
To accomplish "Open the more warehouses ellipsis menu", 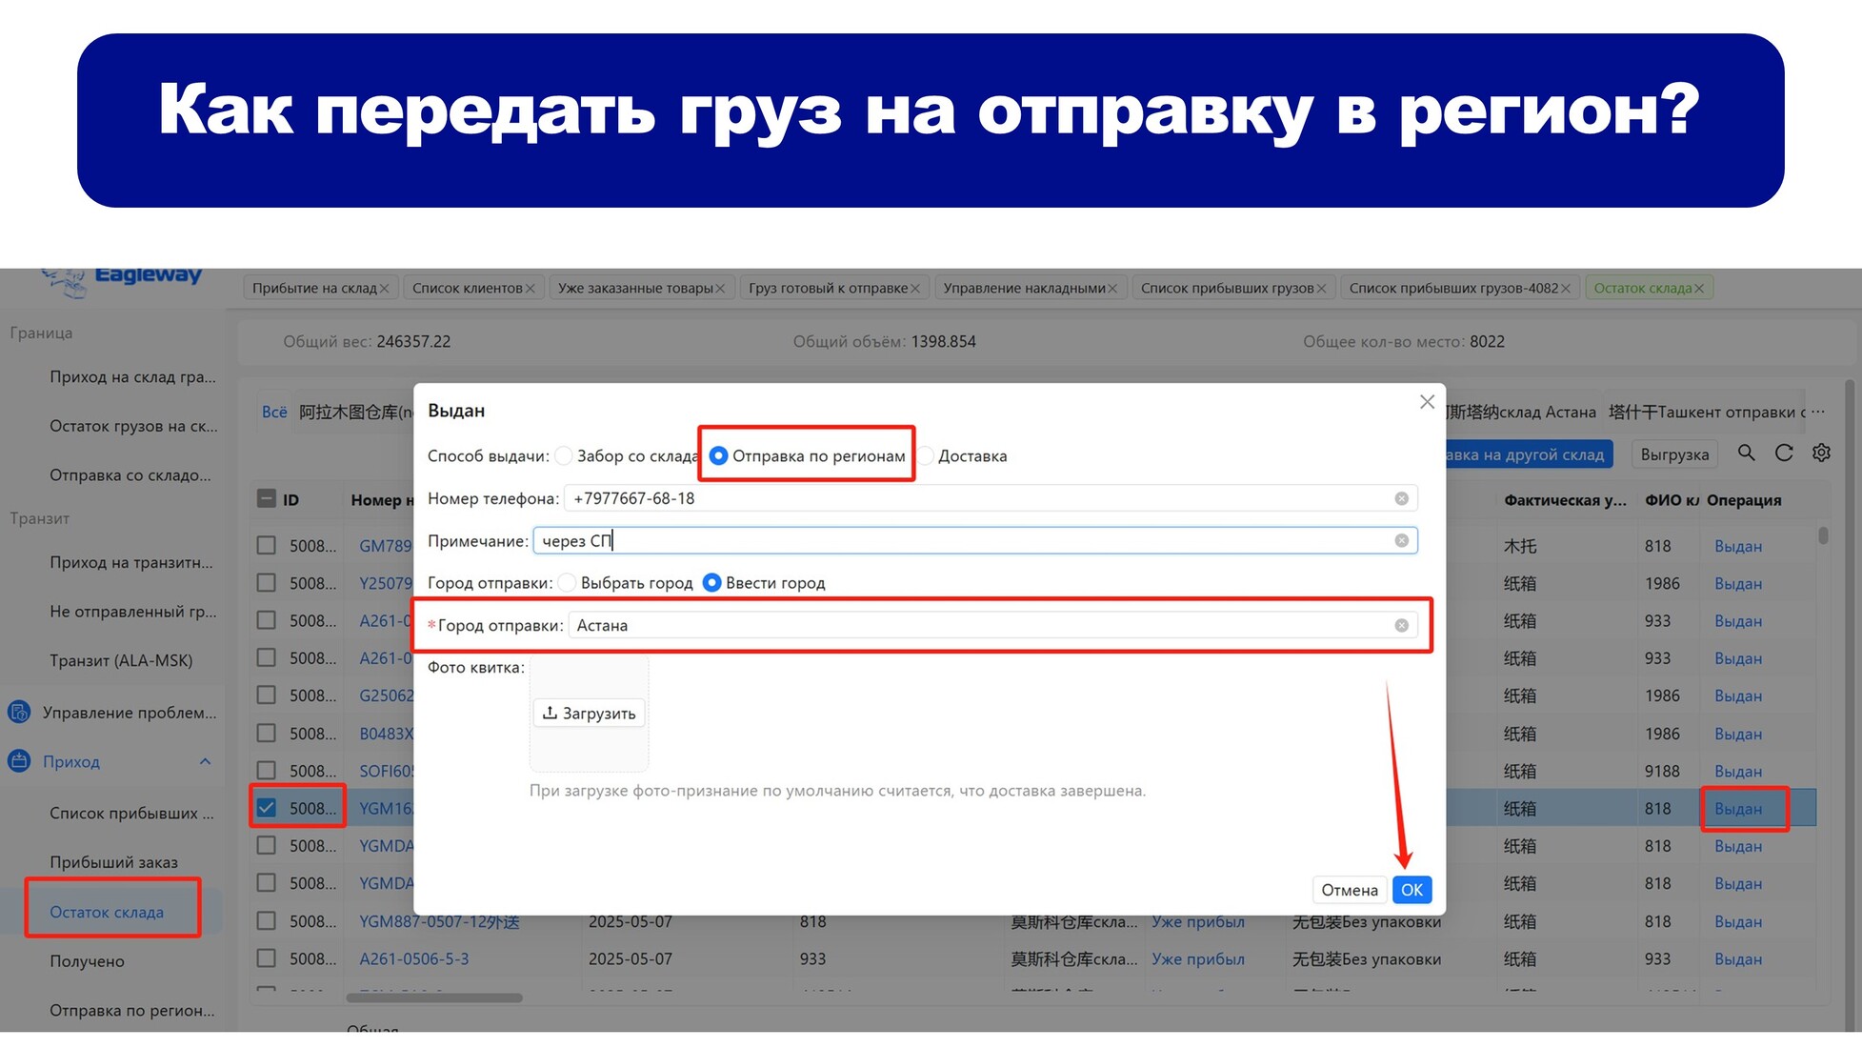I will coord(1818,412).
